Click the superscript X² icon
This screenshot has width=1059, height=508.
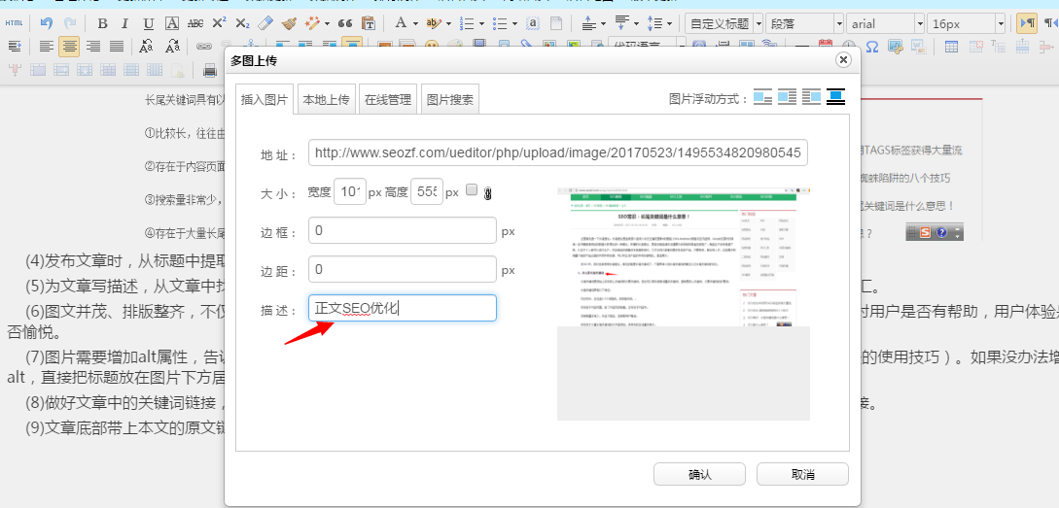pos(220,23)
